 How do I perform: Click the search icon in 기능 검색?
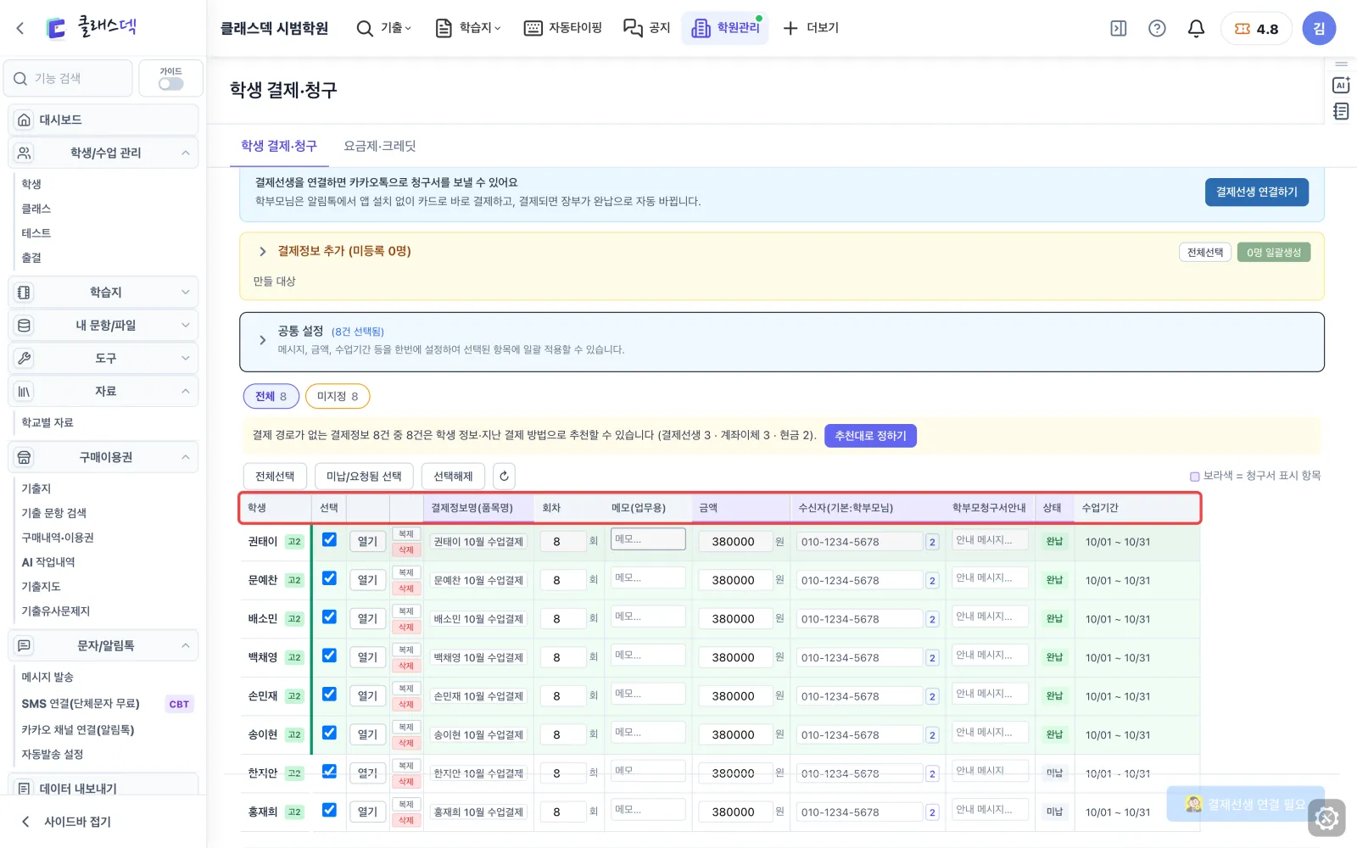20,78
